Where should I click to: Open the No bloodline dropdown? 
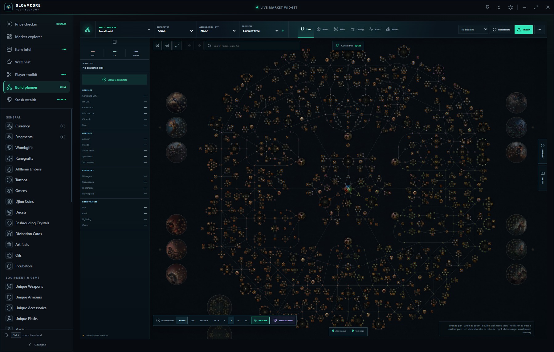tap(473, 30)
